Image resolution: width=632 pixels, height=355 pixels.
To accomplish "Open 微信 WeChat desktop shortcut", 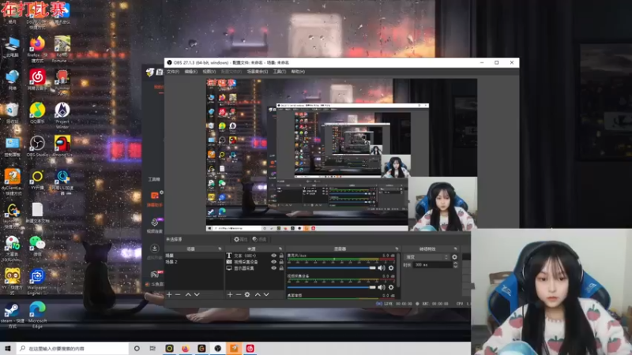I will pos(37,245).
